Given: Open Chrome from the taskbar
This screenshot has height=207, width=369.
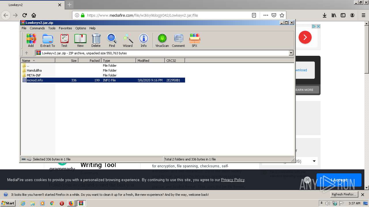Looking at the screenshot, I should point(52,203).
